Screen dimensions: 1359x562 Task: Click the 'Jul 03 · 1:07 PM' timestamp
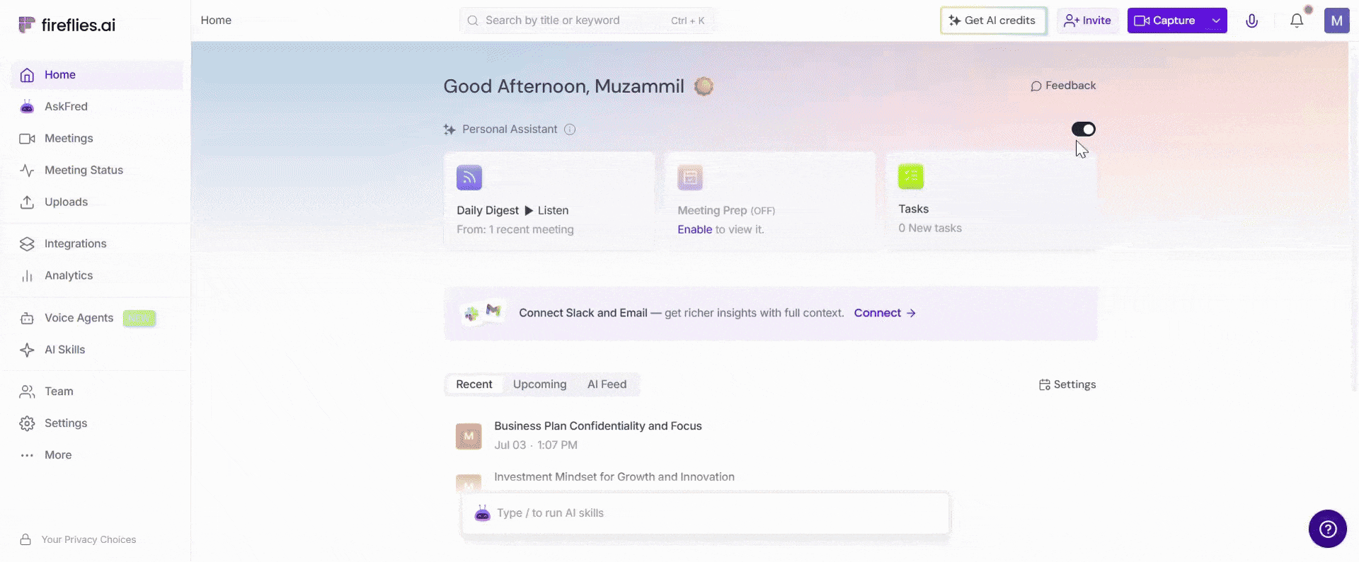click(536, 445)
